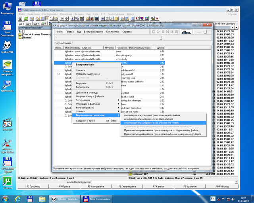254x203 pixels.
Task: Switch to По умолчанию playlist tab
Action: point(63,43)
